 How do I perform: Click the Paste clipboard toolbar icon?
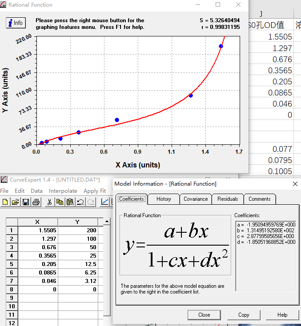click(70, 202)
